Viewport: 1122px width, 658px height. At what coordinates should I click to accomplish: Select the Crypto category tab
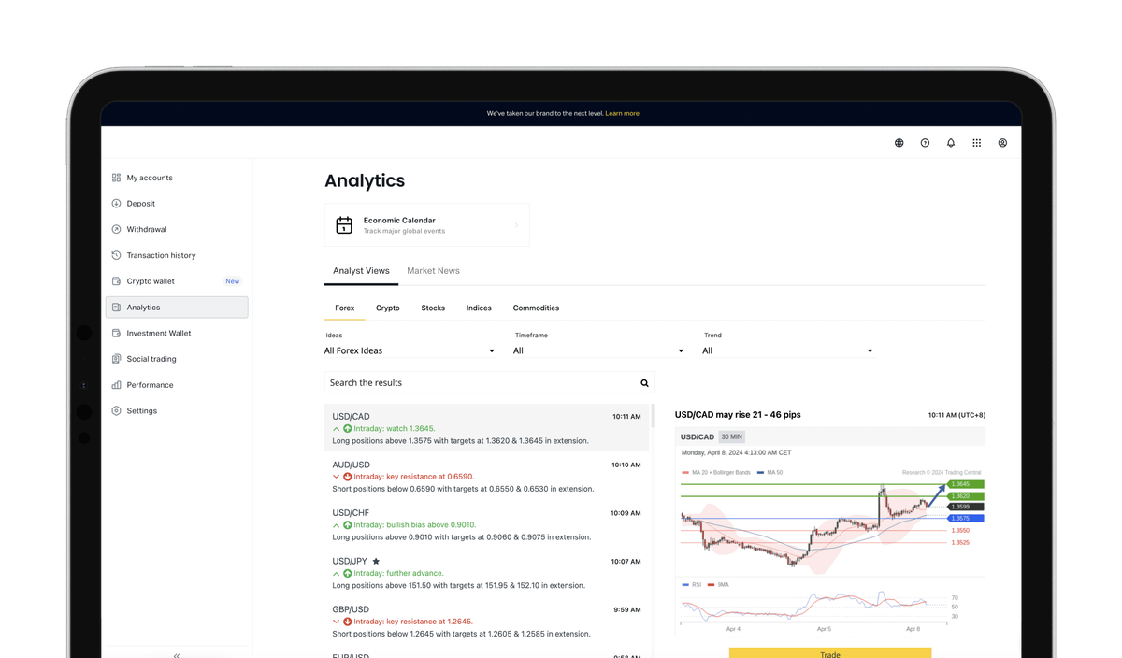point(387,308)
